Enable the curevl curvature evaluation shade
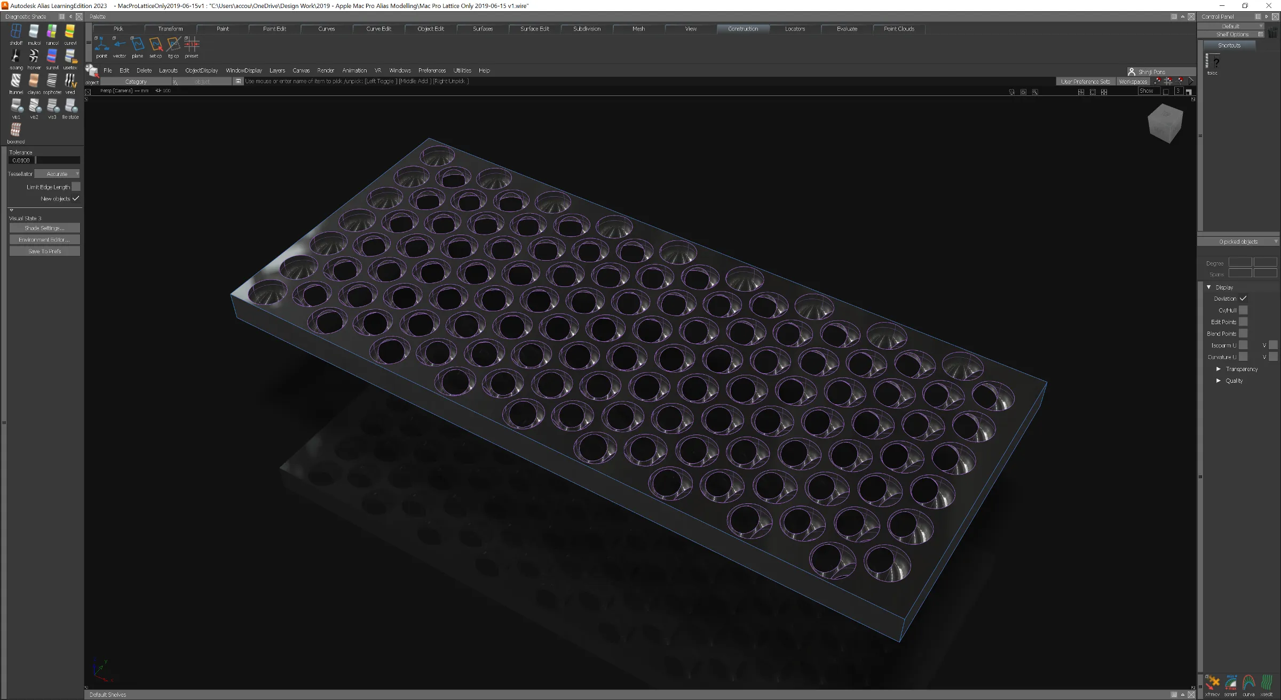1281x700 pixels. 70,31
